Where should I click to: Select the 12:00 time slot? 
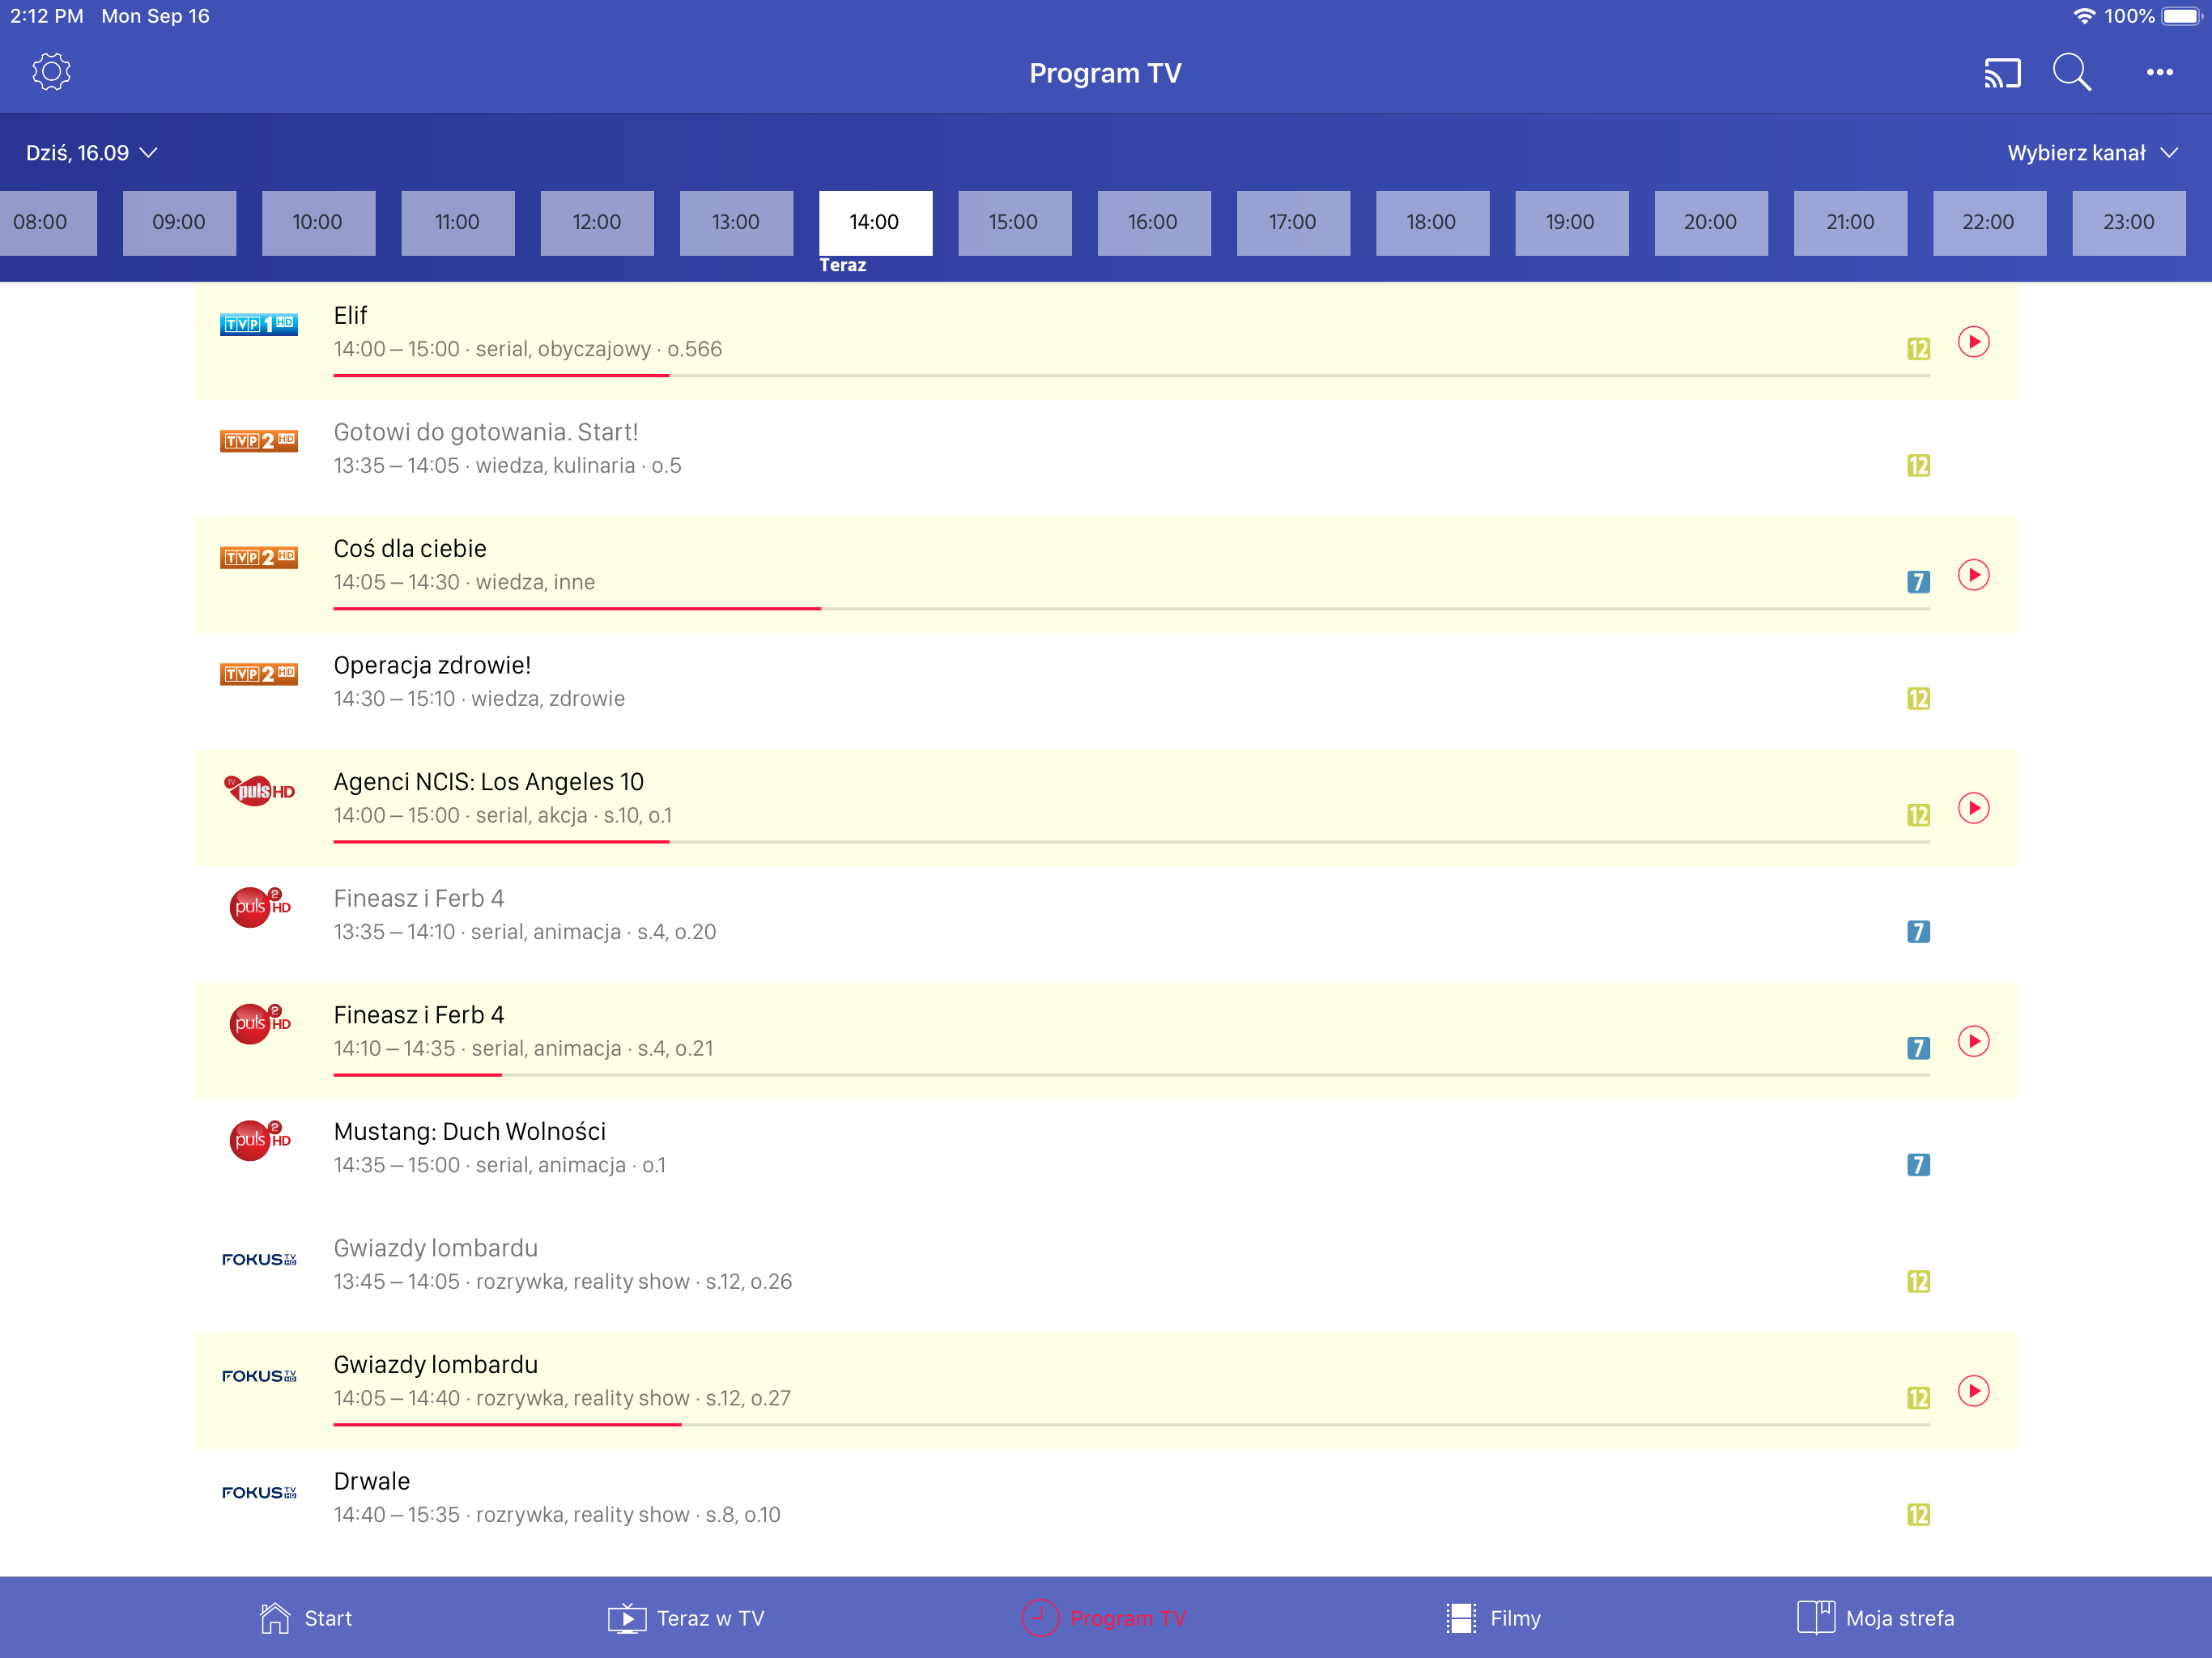[597, 222]
